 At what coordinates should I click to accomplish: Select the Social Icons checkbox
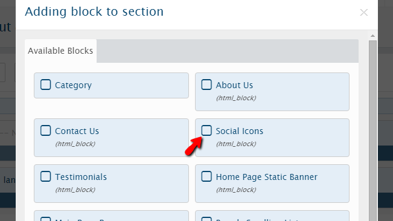pyautogui.click(x=206, y=130)
